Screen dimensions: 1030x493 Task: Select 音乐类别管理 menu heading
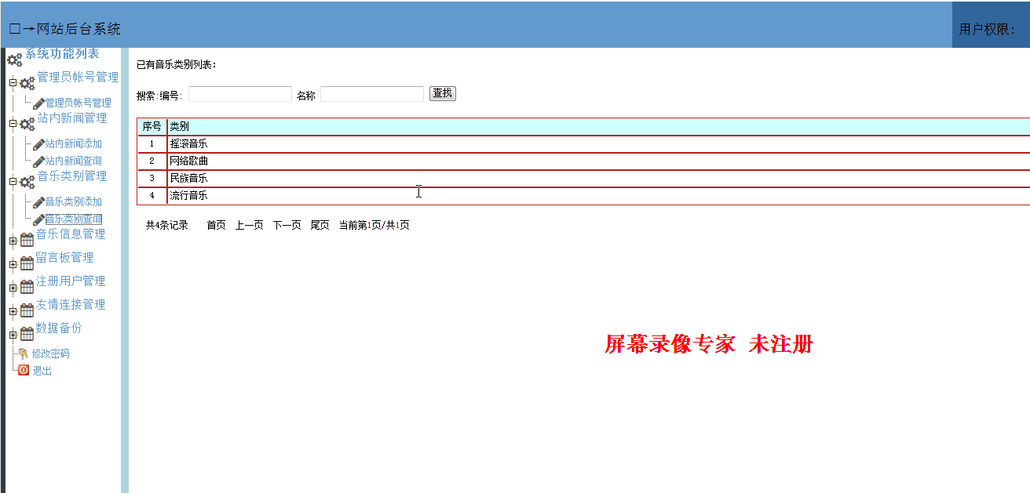pyautogui.click(x=72, y=176)
